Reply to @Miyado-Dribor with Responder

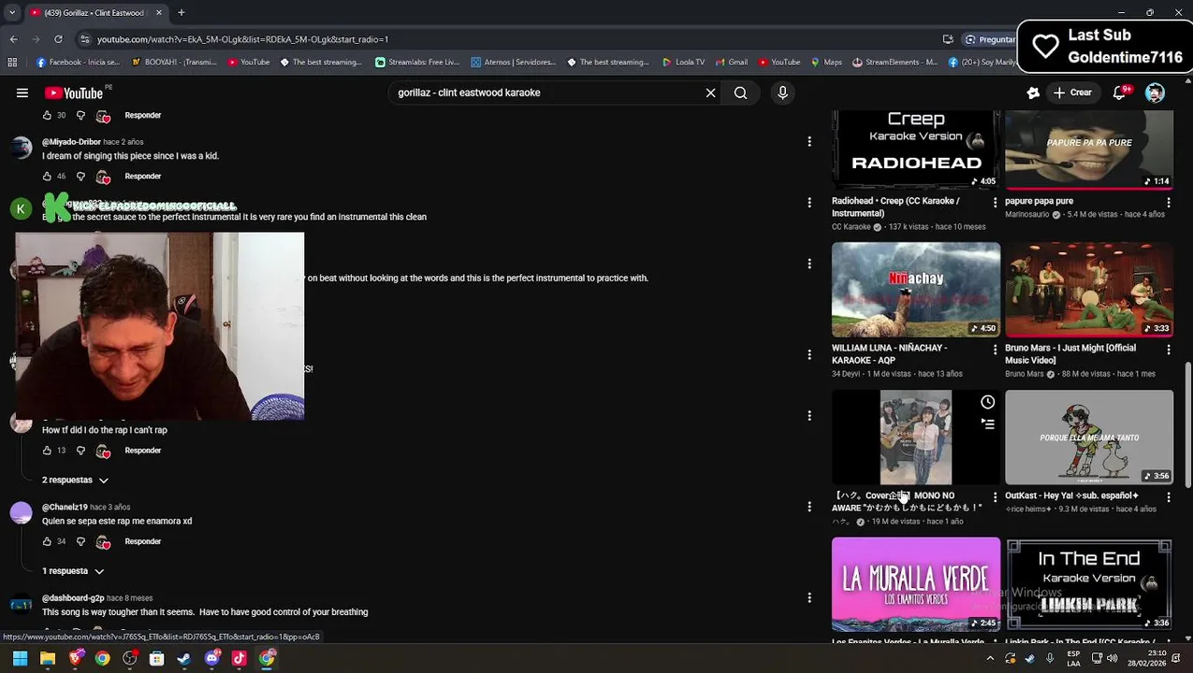pyautogui.click(x=143, y=176)
